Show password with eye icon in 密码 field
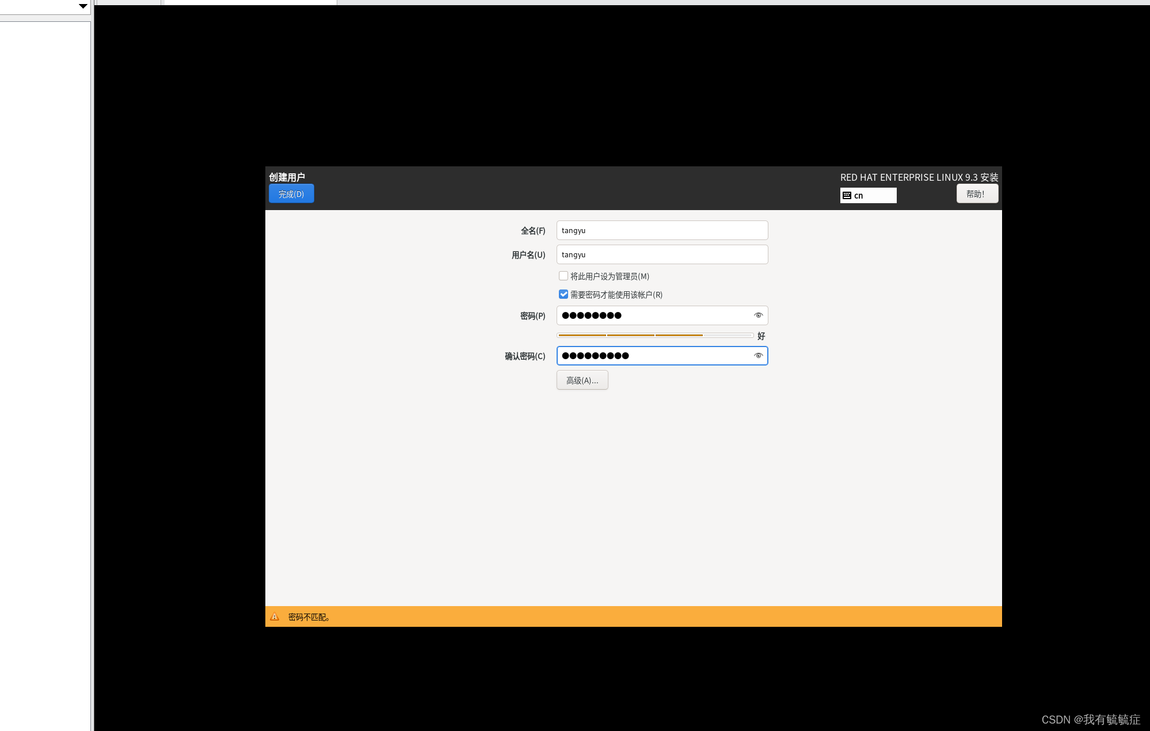This screenshot has width=1150, height=731. coord(758,315)
